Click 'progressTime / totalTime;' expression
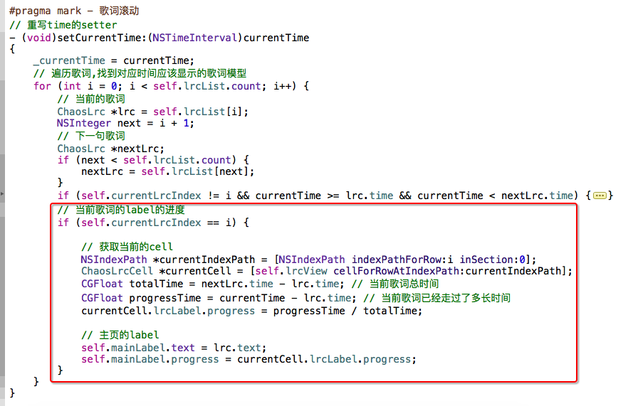The width and height of the screenshot is (628, 406). pos(347,311)
